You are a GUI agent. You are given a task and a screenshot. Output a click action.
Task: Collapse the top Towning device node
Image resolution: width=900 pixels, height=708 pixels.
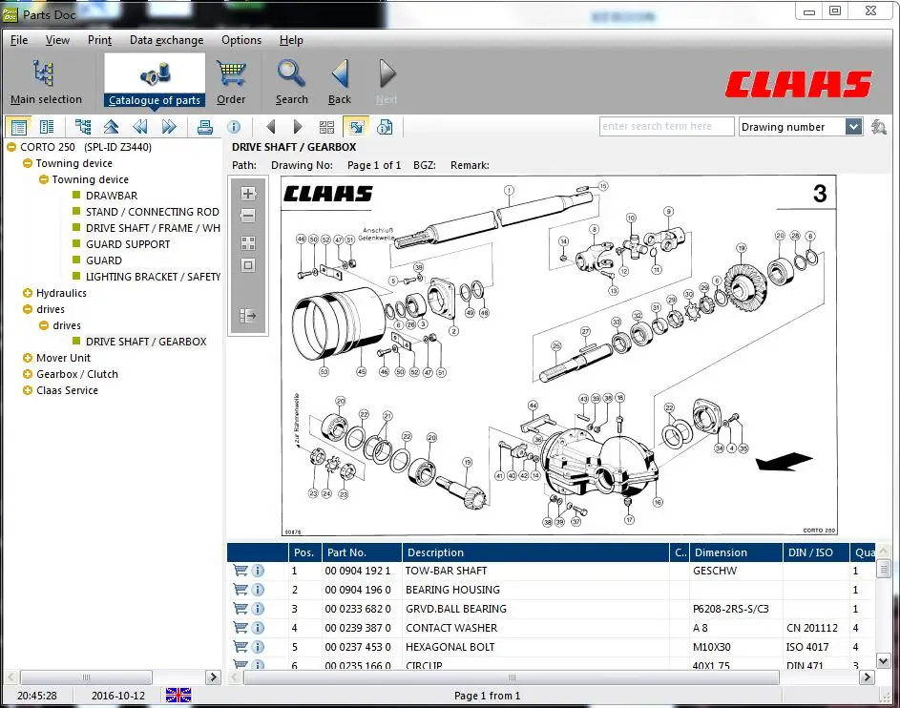pos(27,163)
